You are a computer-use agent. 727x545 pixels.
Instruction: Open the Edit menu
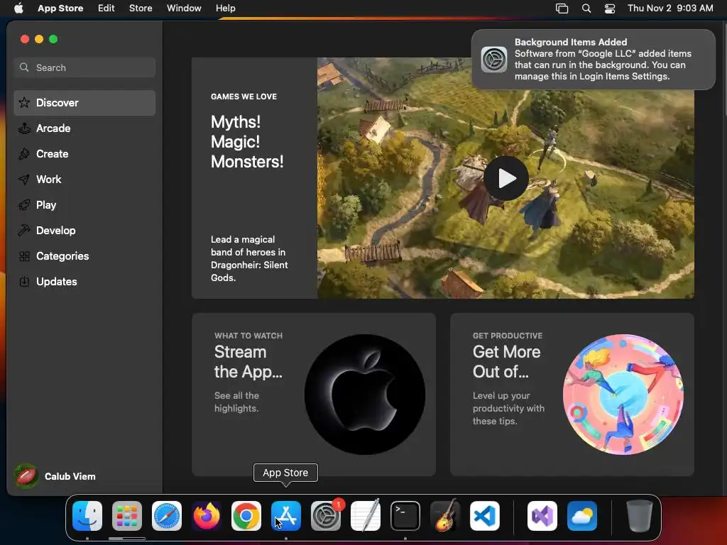[x=106, y=9]
